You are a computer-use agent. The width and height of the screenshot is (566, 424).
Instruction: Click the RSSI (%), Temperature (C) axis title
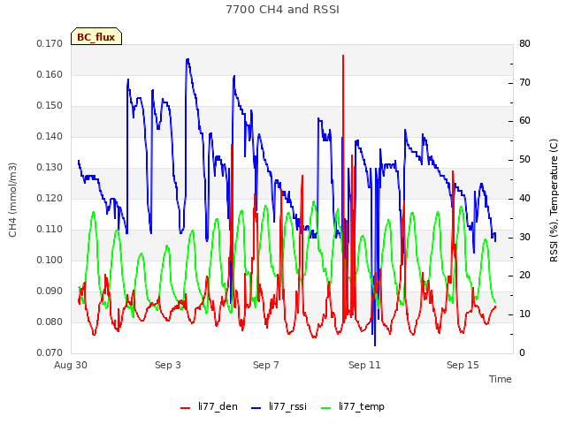point(554,201)
